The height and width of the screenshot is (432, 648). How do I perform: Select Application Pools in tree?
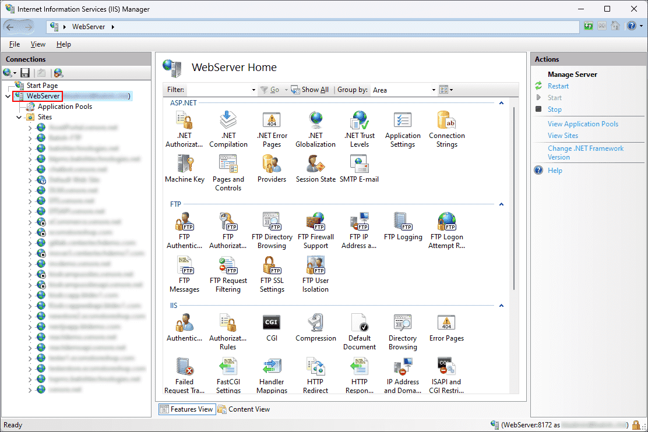tap(65, 107)
